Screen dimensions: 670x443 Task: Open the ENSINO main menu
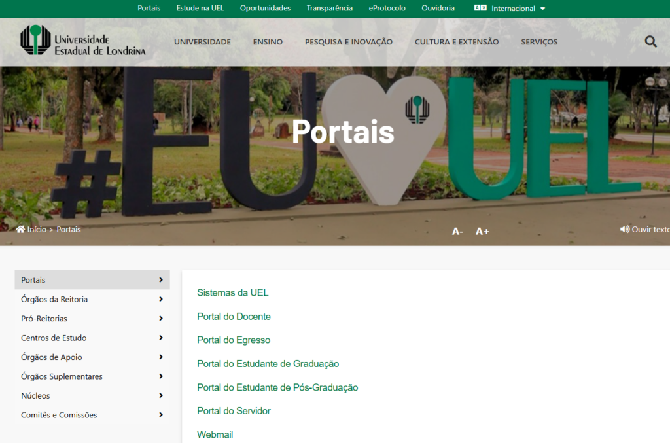[268, 42]
